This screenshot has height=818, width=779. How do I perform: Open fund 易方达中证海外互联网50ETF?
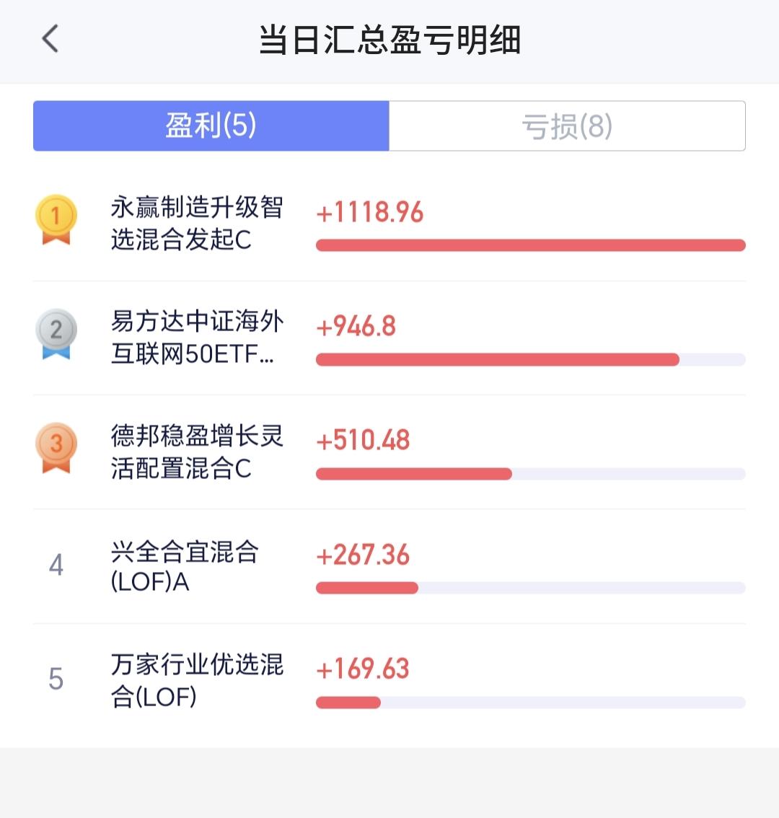tap(197, 338)
